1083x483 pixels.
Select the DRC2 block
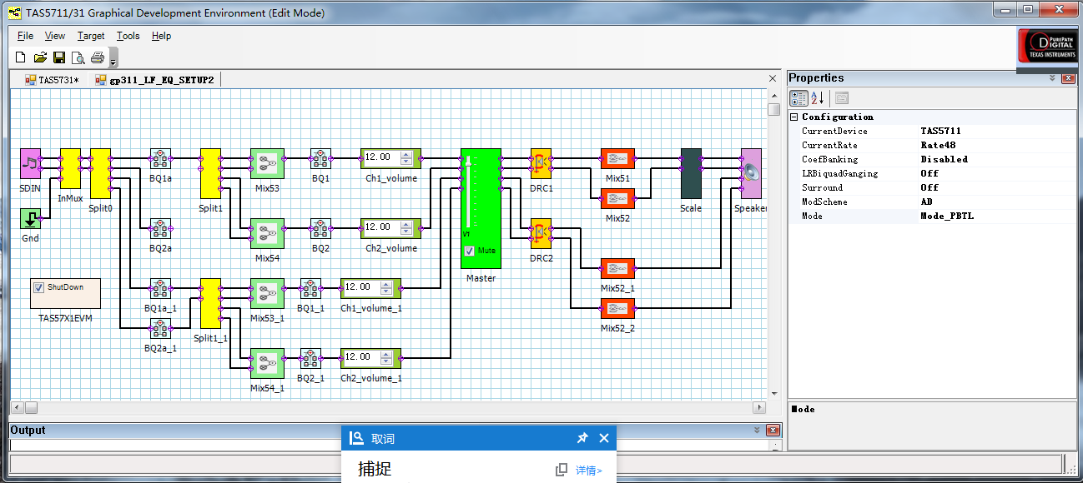[x=541, y=234]
